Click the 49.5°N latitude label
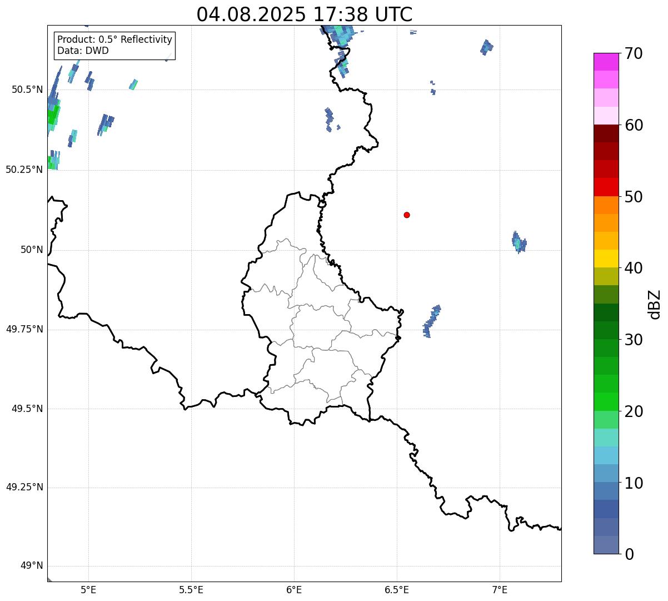The width and height of the screenshot is (668, 601). point(27,409)
